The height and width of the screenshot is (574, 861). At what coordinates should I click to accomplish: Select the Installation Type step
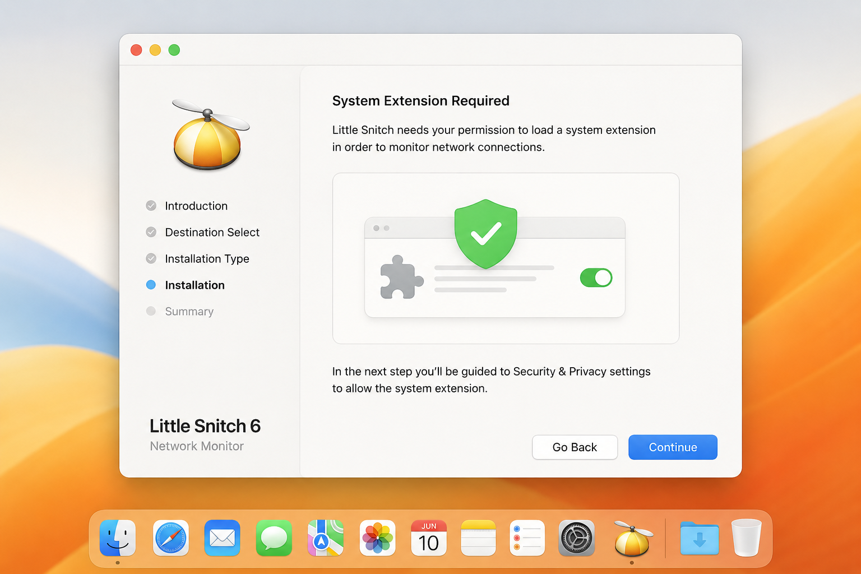[x=207, y=258]
